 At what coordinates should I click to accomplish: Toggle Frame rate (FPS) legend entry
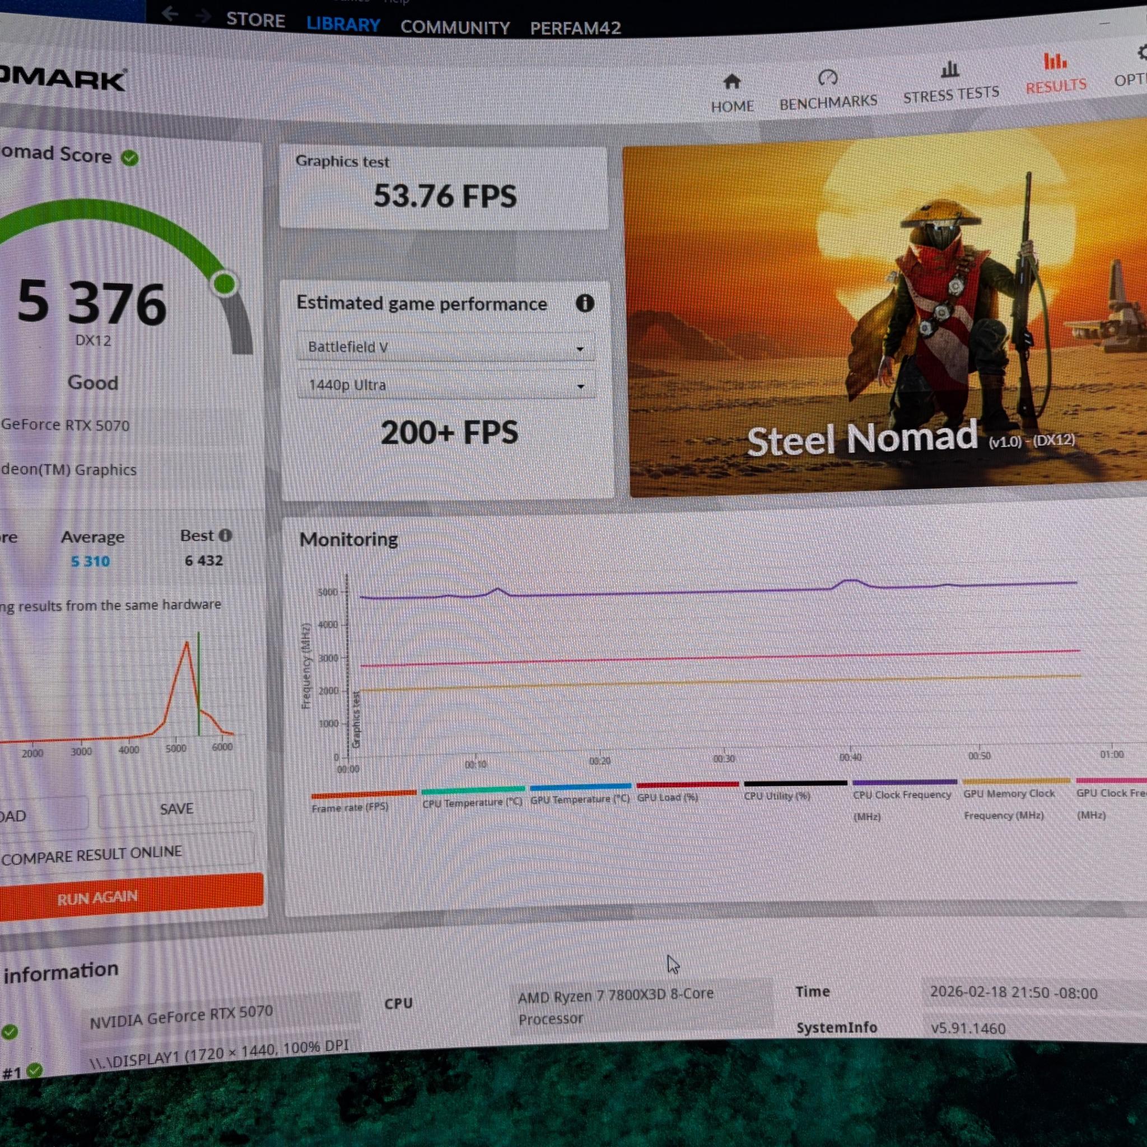pyautogui.click(x=363, y=800)
